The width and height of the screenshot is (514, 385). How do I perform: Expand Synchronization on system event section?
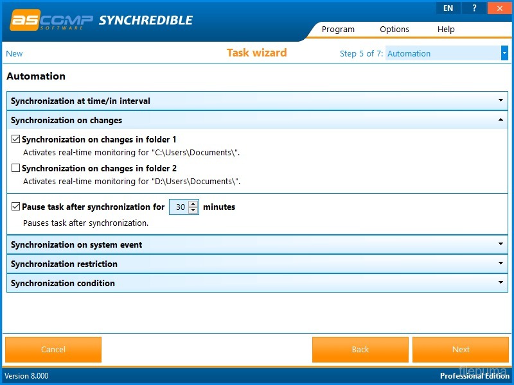point(258,244)
